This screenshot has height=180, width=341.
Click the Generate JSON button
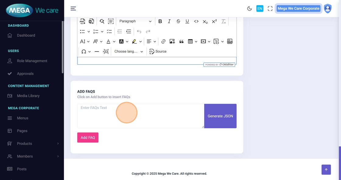[220, 116]
